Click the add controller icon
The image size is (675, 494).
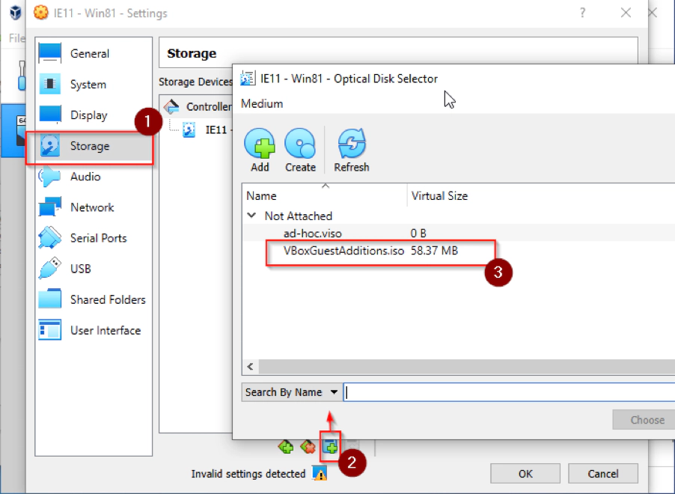coord(286,447)
